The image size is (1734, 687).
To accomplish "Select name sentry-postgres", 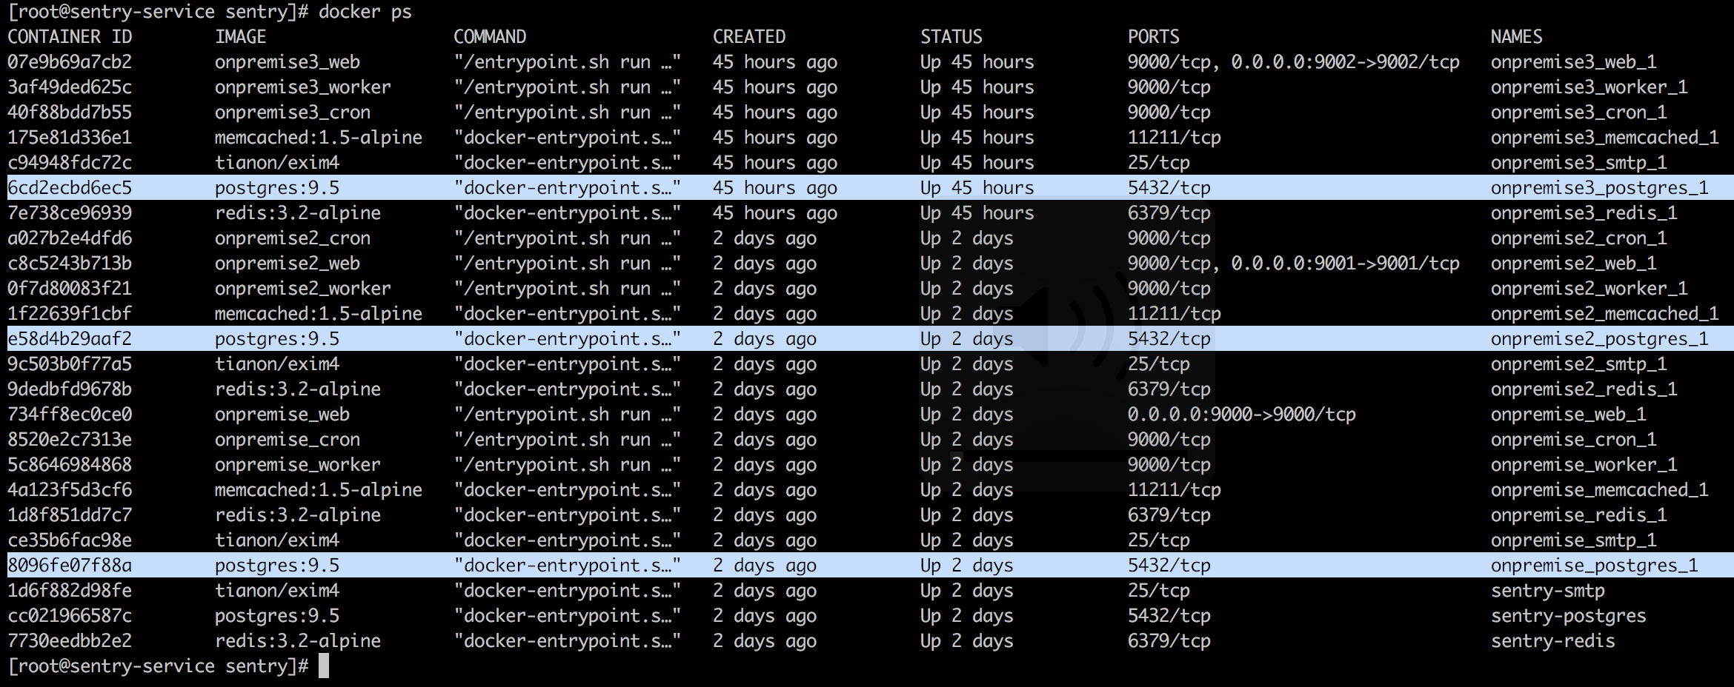I will (1569, 616).
